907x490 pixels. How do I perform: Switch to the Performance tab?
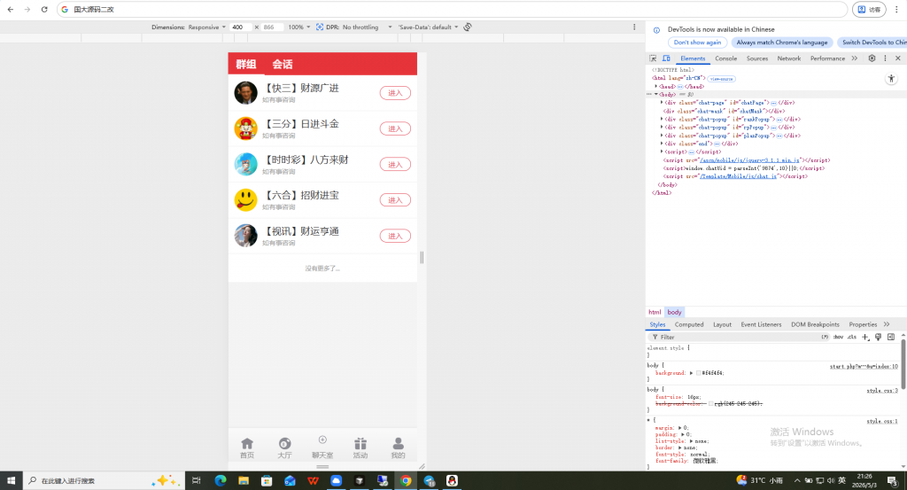(827, 58)
